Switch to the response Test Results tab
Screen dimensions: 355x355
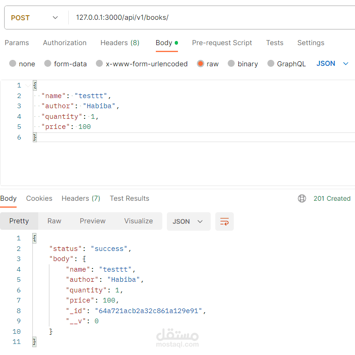[129, 198]
